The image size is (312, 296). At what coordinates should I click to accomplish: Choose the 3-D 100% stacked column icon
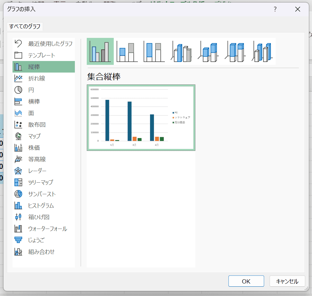[235, 51]
